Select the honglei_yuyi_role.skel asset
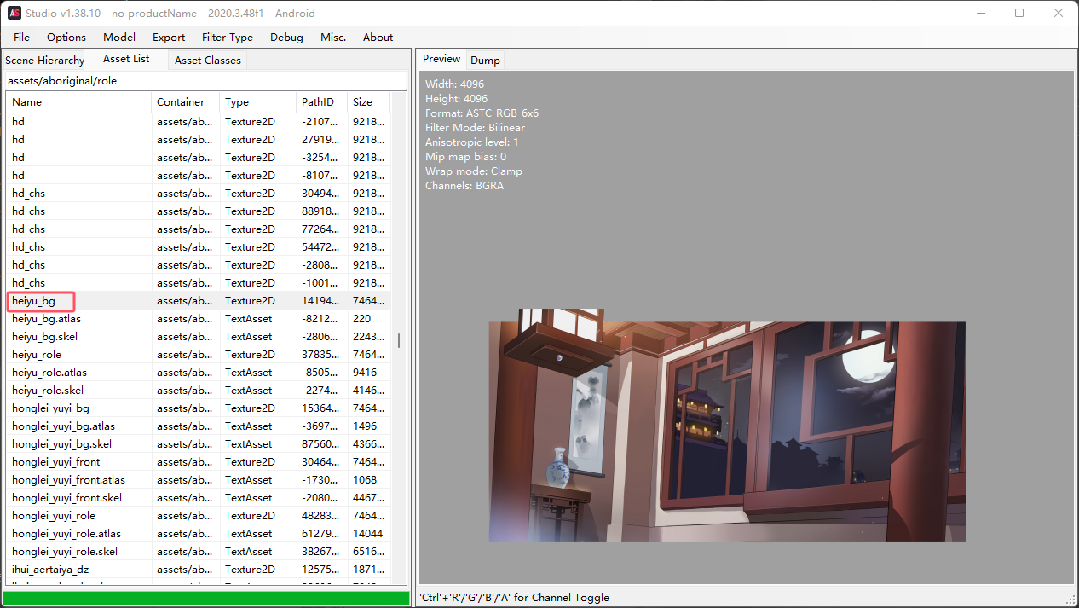The height and width of the screenshot is (608, 1079). coord(199,552)
